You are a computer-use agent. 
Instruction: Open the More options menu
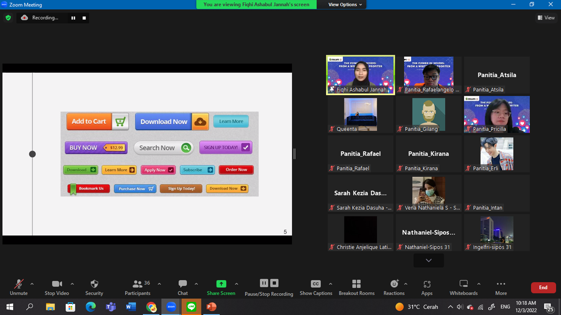pos(501,284)
